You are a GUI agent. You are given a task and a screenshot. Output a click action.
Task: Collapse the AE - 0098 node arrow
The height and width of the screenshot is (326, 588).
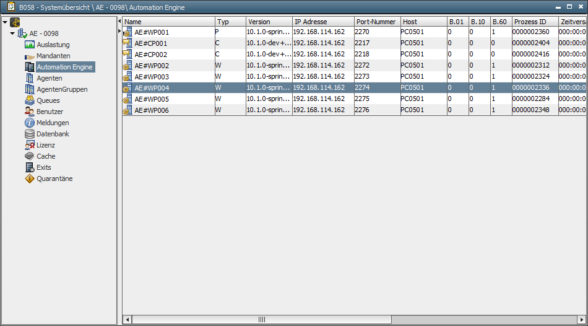pos(12,33)
